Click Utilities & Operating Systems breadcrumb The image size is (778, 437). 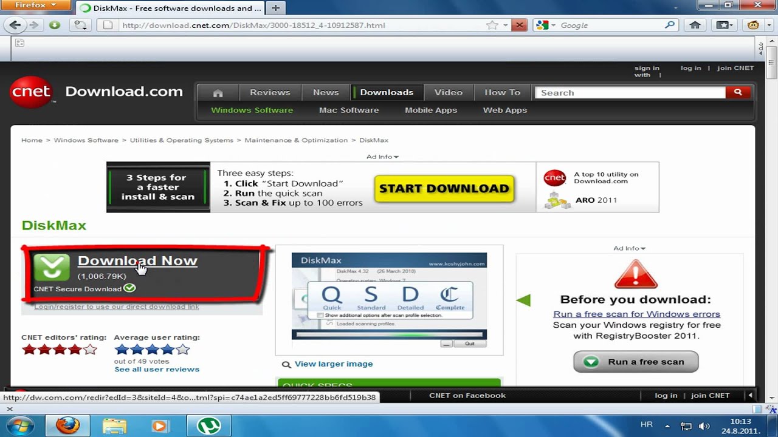181,140
